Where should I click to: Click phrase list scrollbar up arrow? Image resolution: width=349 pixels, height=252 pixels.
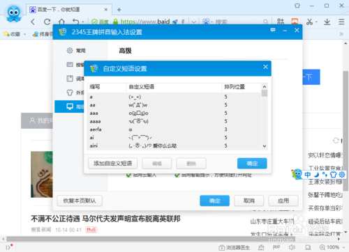(x=265, y=86)
